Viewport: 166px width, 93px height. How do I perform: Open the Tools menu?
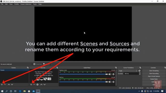pos(35,4)
